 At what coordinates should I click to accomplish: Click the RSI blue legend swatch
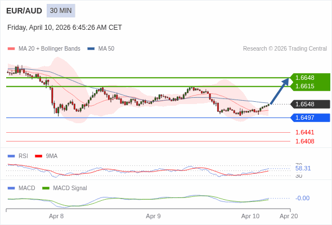click(x=11, y=156)
